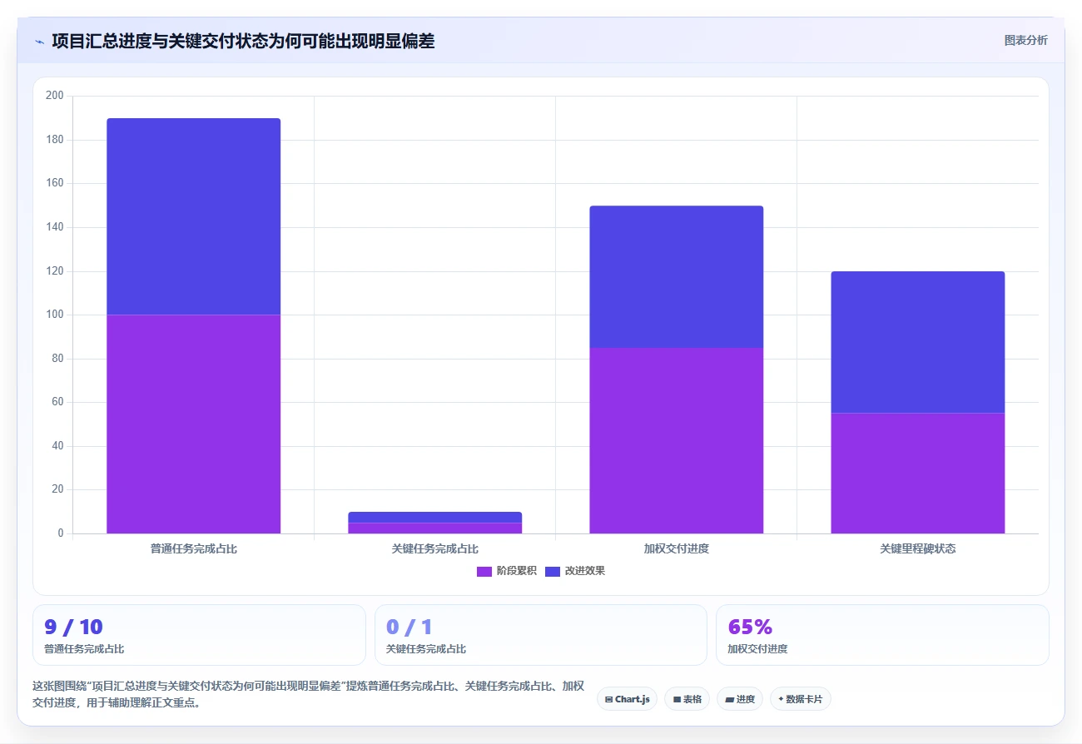The image size is (1082, 744).
Task: Click the lightning icon beside the header title
Action: pos(40,41)
